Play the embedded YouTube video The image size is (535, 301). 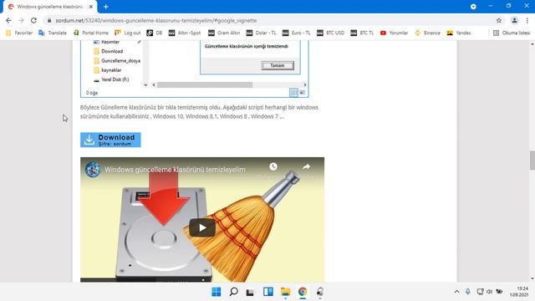tap(202, 227)
